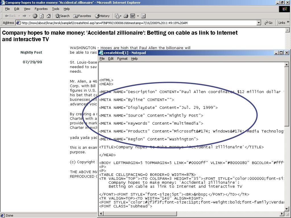
Task: Click the date '07/29/99' on the page
Action: click(32, 62)
